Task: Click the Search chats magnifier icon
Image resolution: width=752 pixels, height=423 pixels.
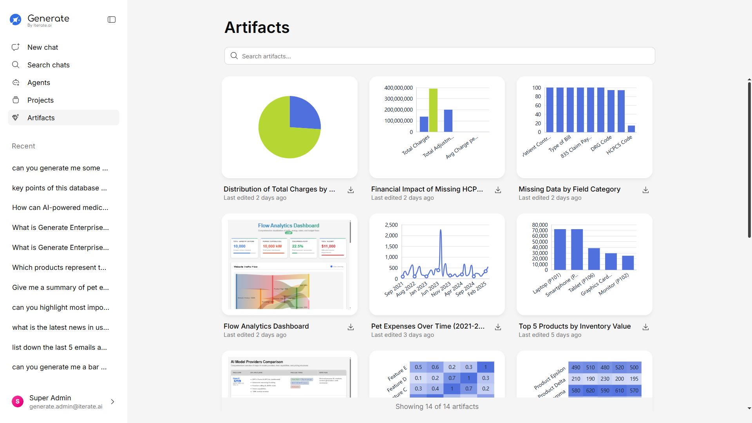Action: [16, 65]
